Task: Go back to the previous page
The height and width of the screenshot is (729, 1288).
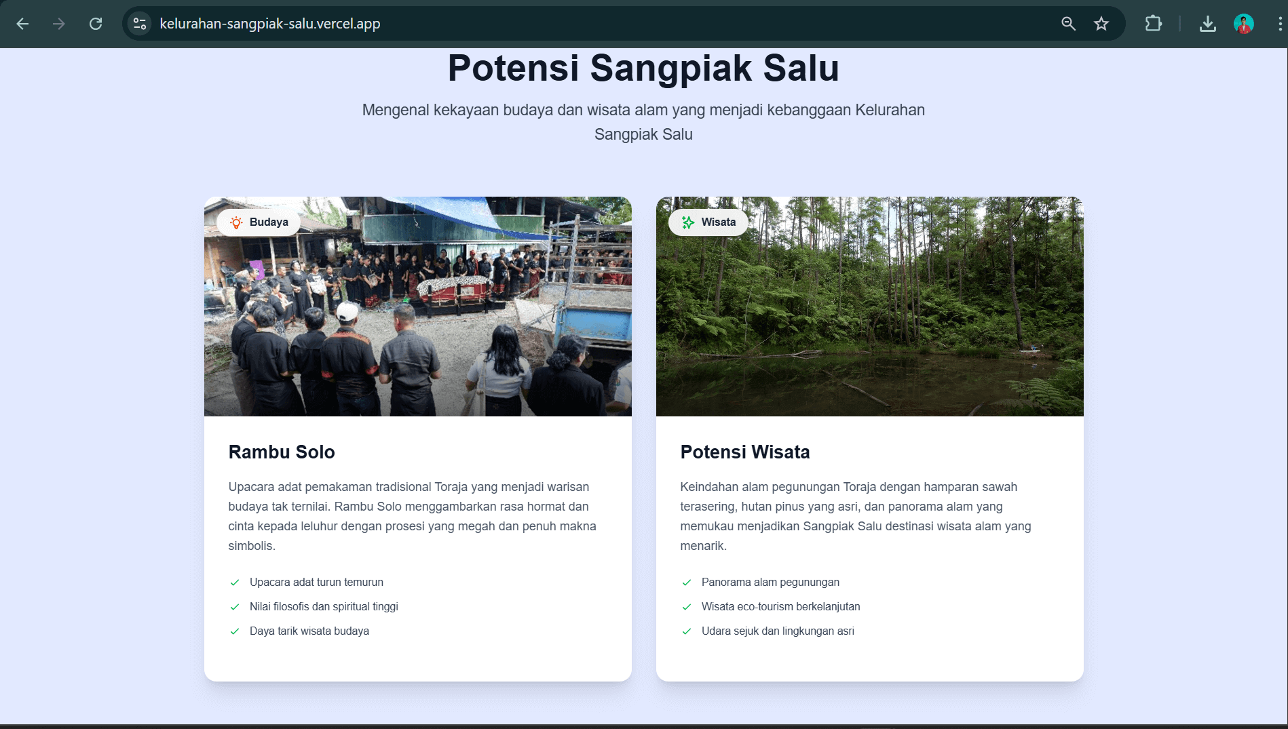Action: click(22, 23)
